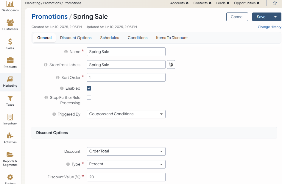Select the Taxes funnel icon
The width and height of the screenshot is (282, 184).
click(10, 98)
